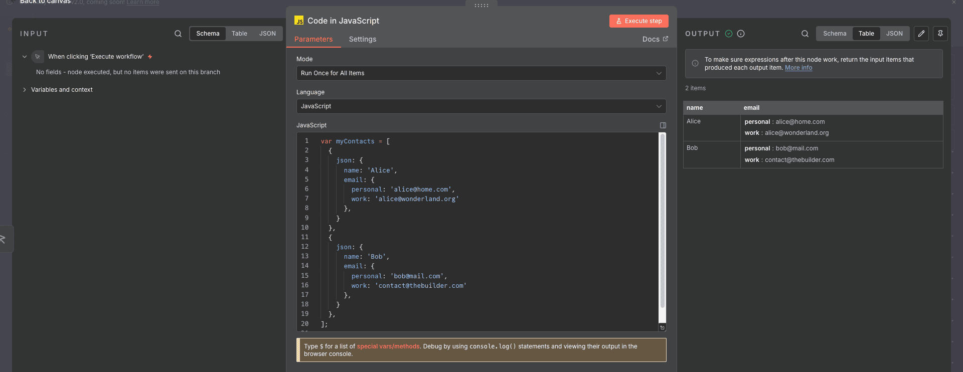Expand Variables and context
The image size is (963, 372).
tap(24, 90)
